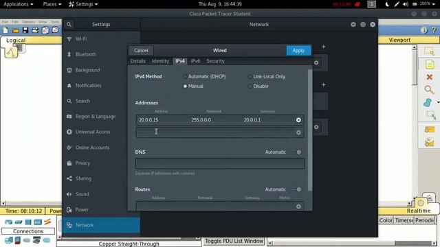Open file via folder icon in Packet Tracer
This screenshot has width=440, height=247.
[x=15, y=30]
